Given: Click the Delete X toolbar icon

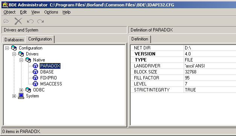Looking at the screenshot, I should pyautogui.click(x=18, y=21).
